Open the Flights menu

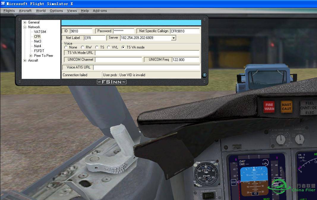(x=9, y=11)
